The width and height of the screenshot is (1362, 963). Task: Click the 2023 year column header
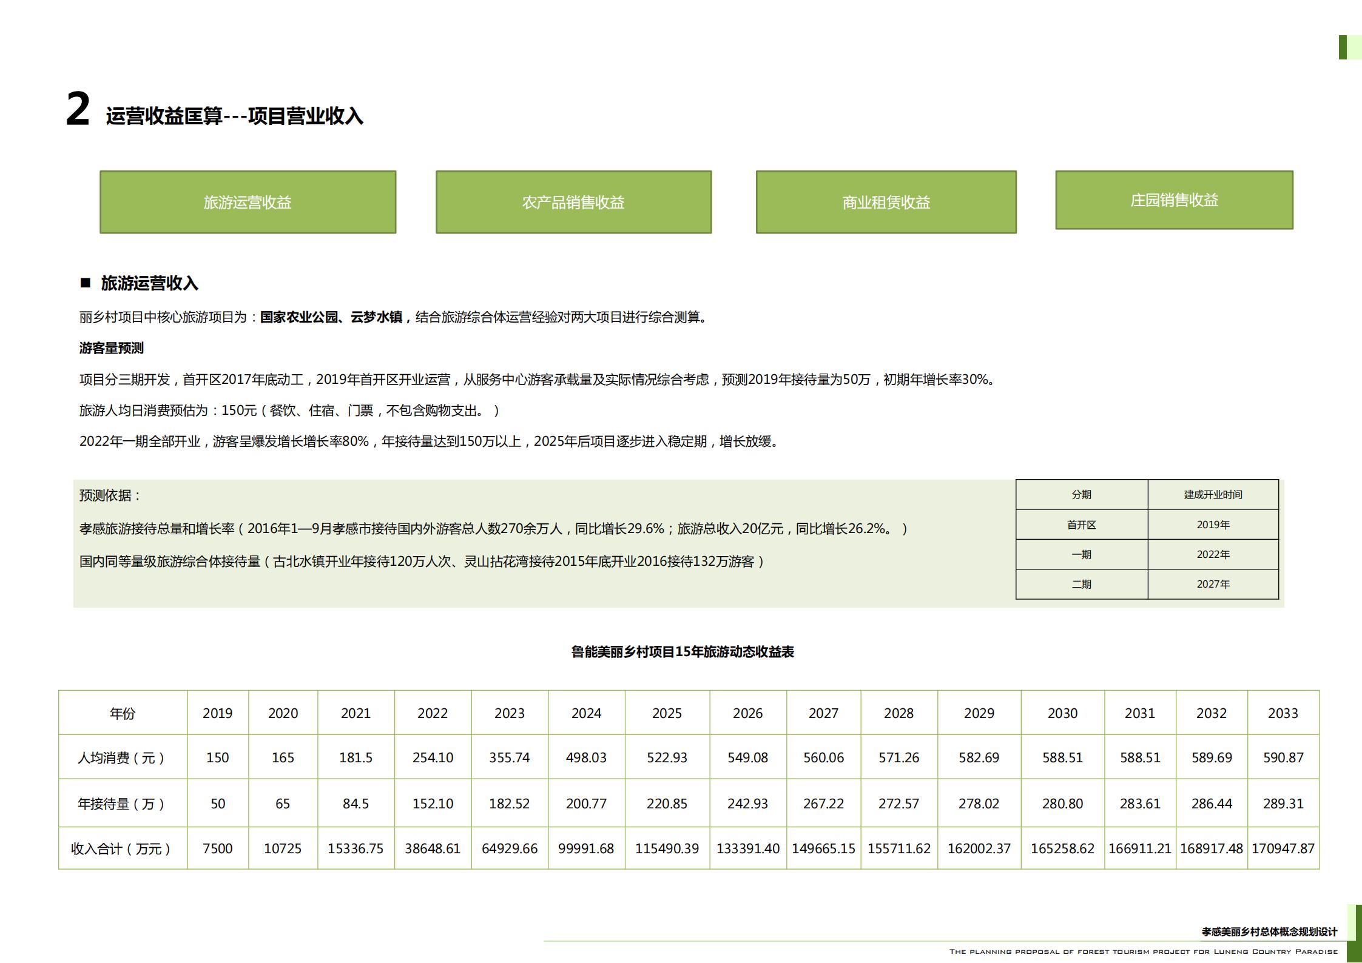coord(510,713)
